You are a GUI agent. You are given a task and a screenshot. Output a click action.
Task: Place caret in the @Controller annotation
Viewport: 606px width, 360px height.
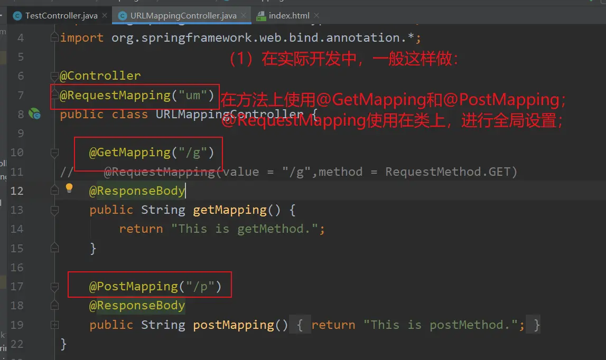[100, 75]
